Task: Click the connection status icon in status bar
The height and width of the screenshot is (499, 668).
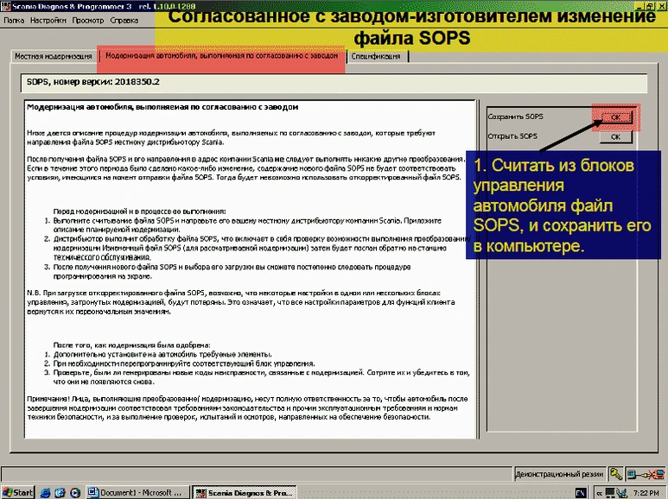Action: pos(642,474)
